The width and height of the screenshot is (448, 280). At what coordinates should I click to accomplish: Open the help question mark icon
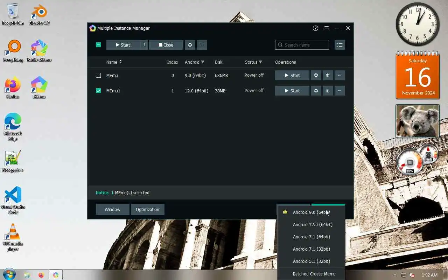(315, 28)
